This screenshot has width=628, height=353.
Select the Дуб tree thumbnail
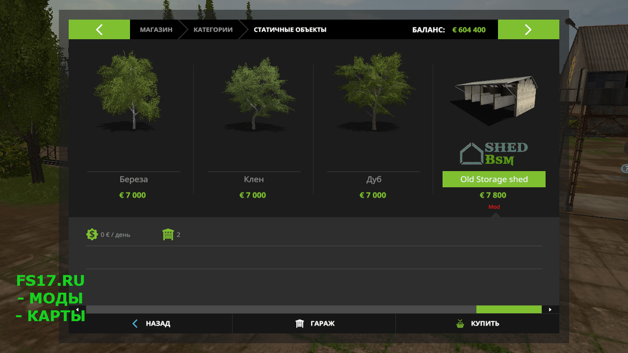click(x=374, y=92)
